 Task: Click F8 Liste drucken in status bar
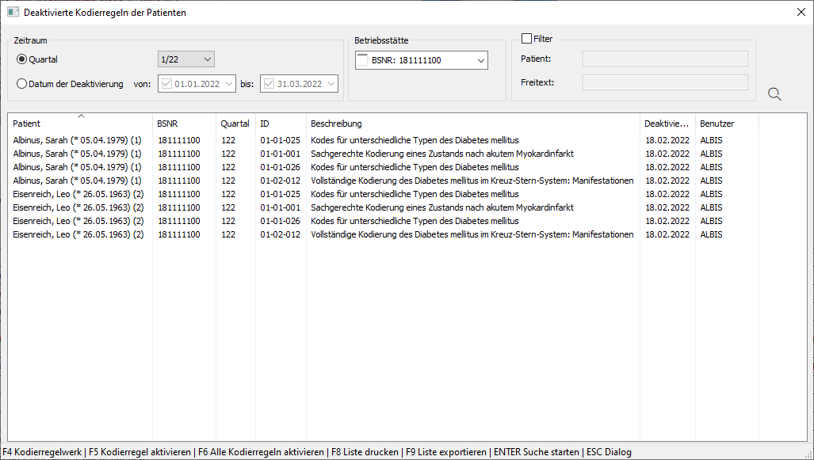pyautogui.click(x=365, y=452)
